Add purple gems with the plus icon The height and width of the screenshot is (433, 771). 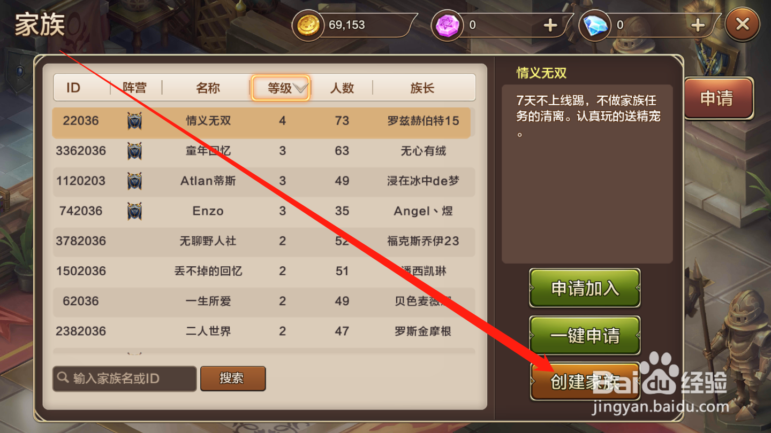point(550,25)
